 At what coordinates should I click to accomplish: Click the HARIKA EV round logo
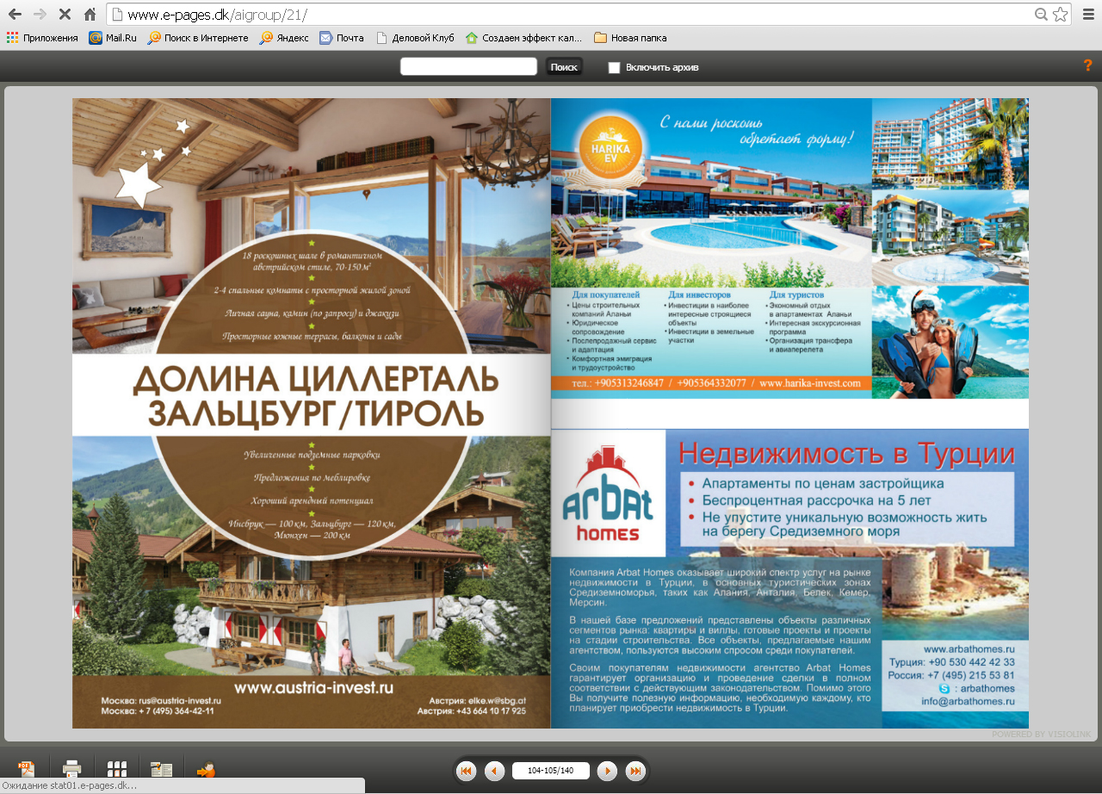610,146
